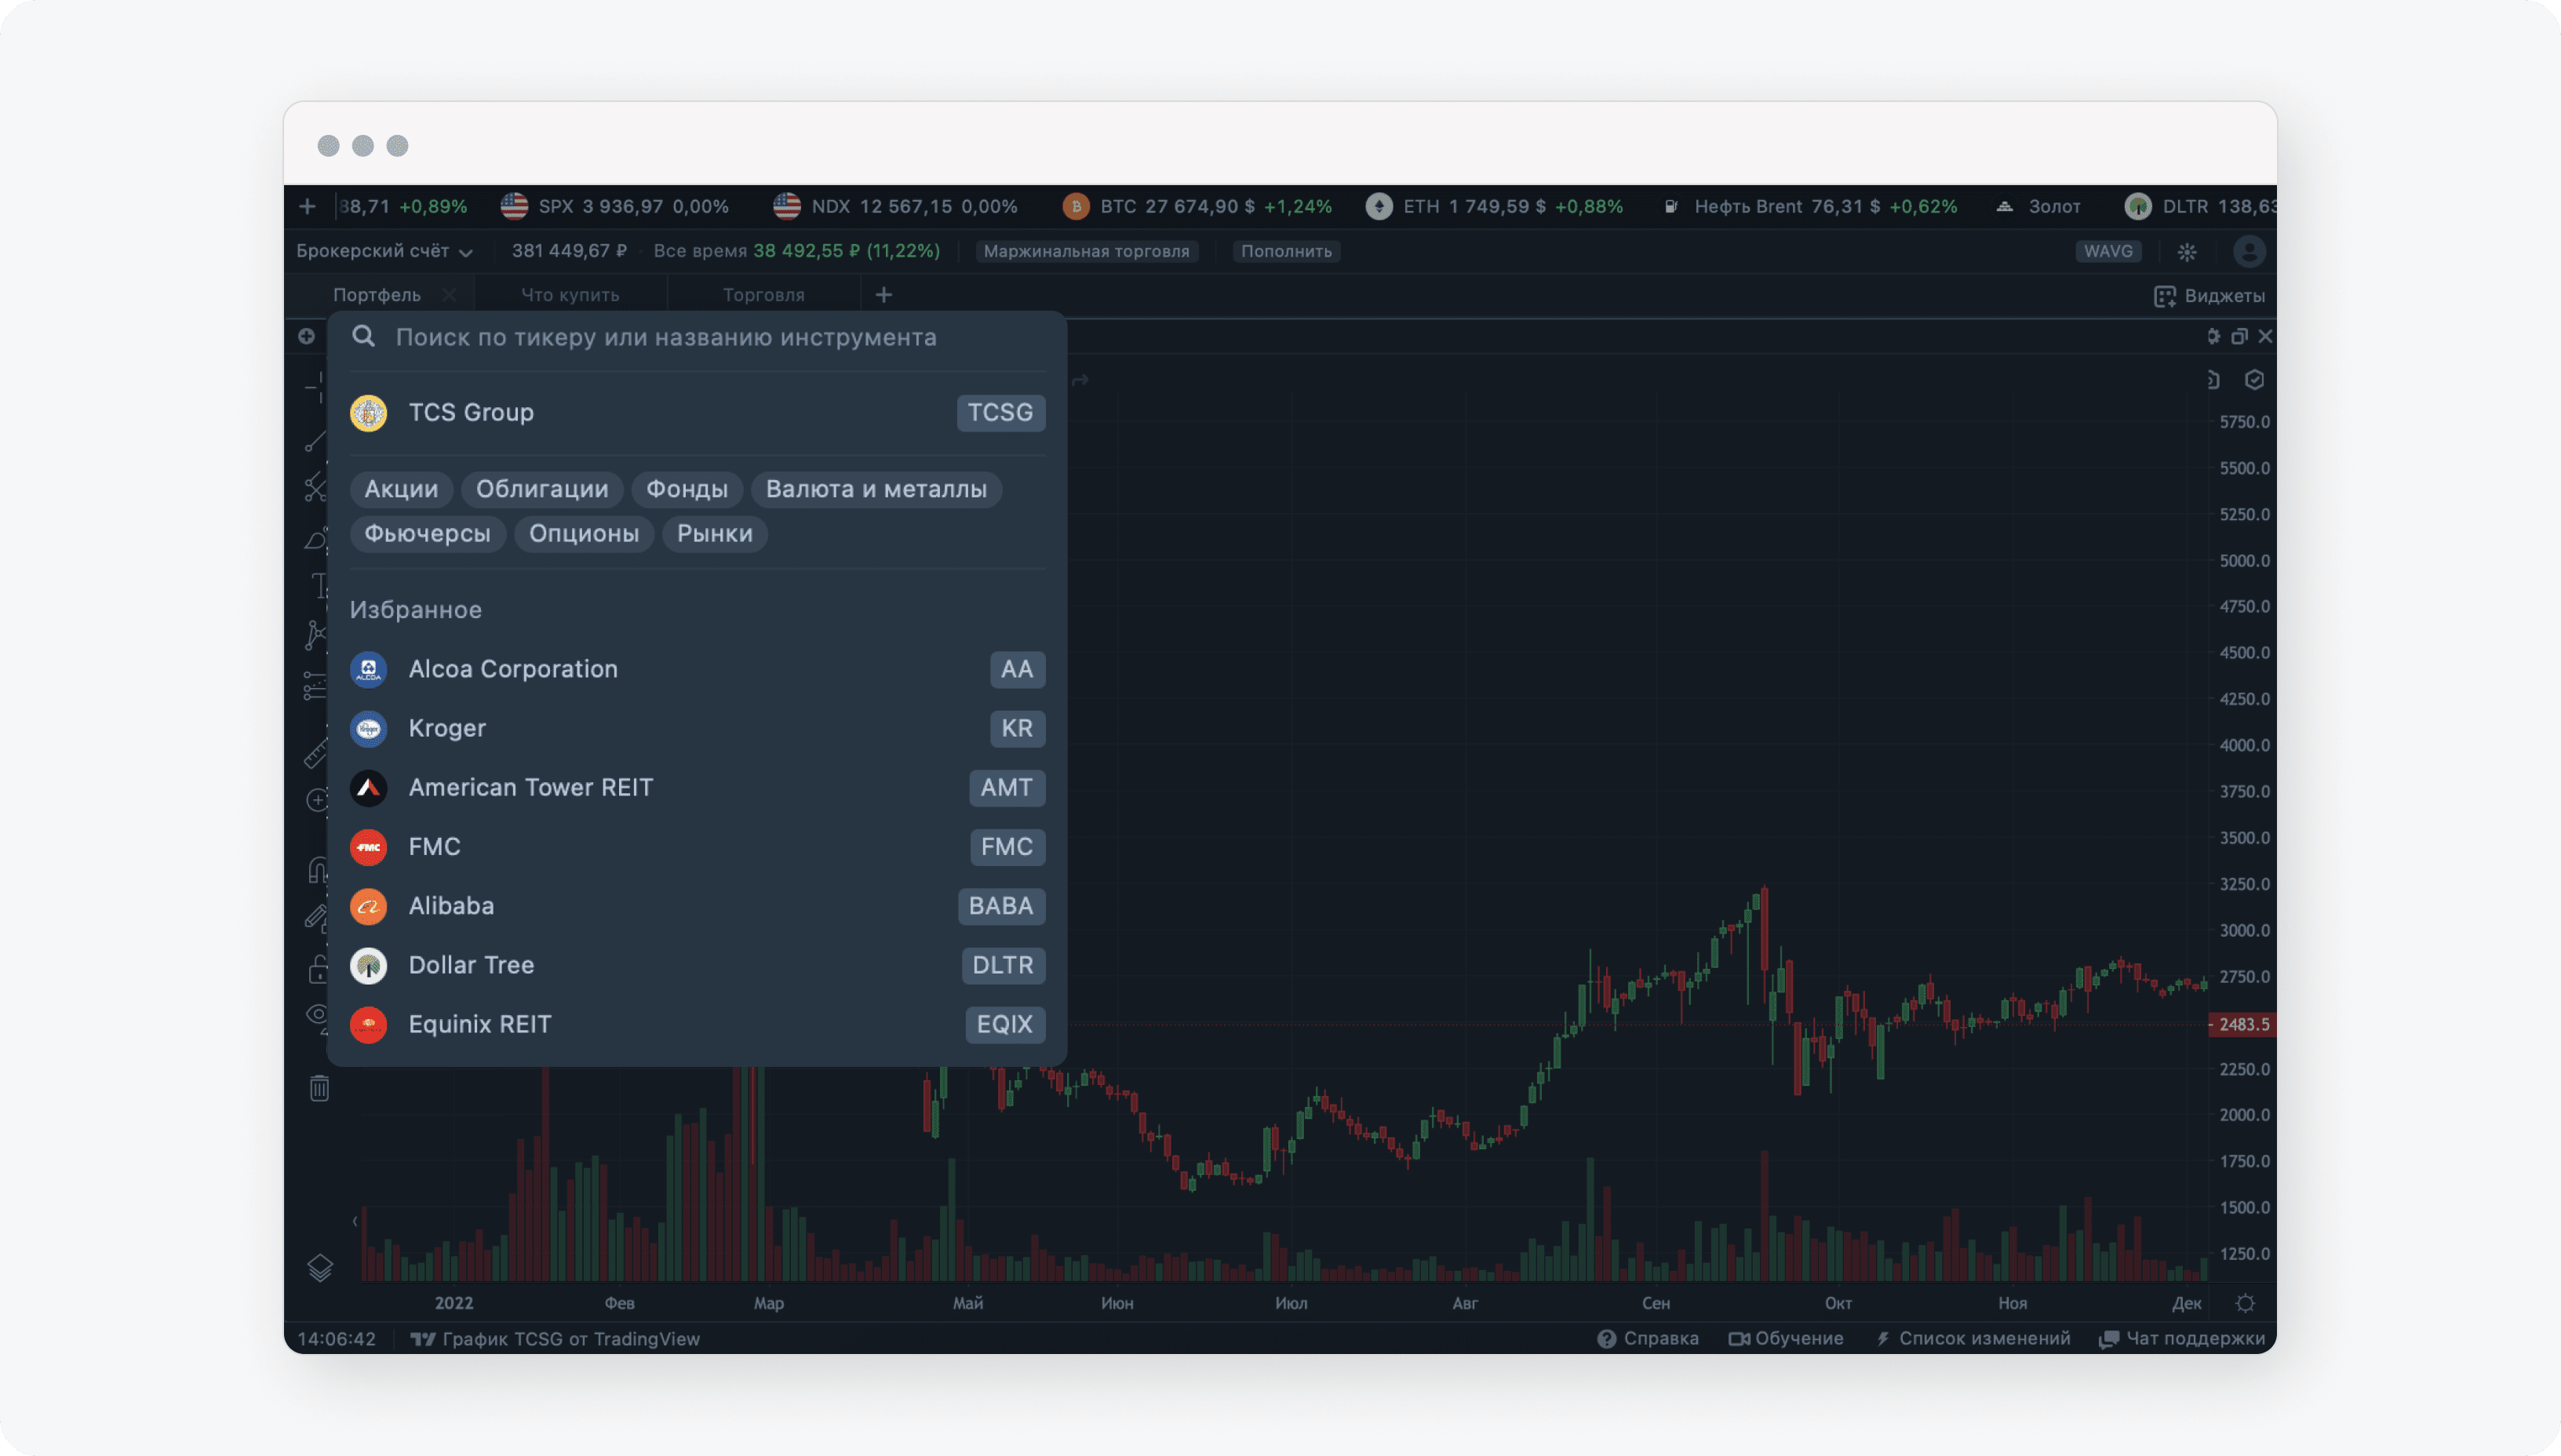The image size is (2561, 1456).
Task: Pop out chart widget to a new window
Action: click(2239, 336)
